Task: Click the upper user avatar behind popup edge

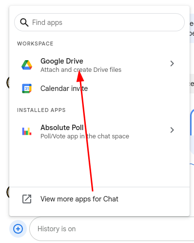Action: point(8,83)
